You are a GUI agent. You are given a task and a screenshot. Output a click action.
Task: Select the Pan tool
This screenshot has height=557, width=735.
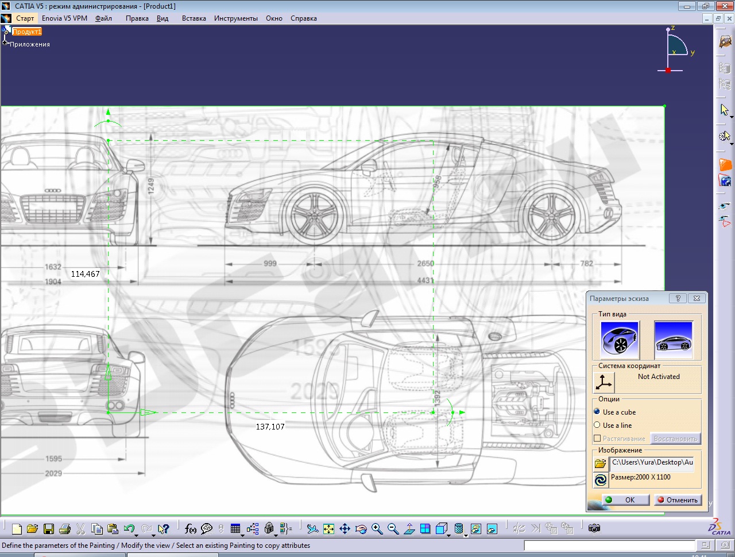[x=345, y=529]
